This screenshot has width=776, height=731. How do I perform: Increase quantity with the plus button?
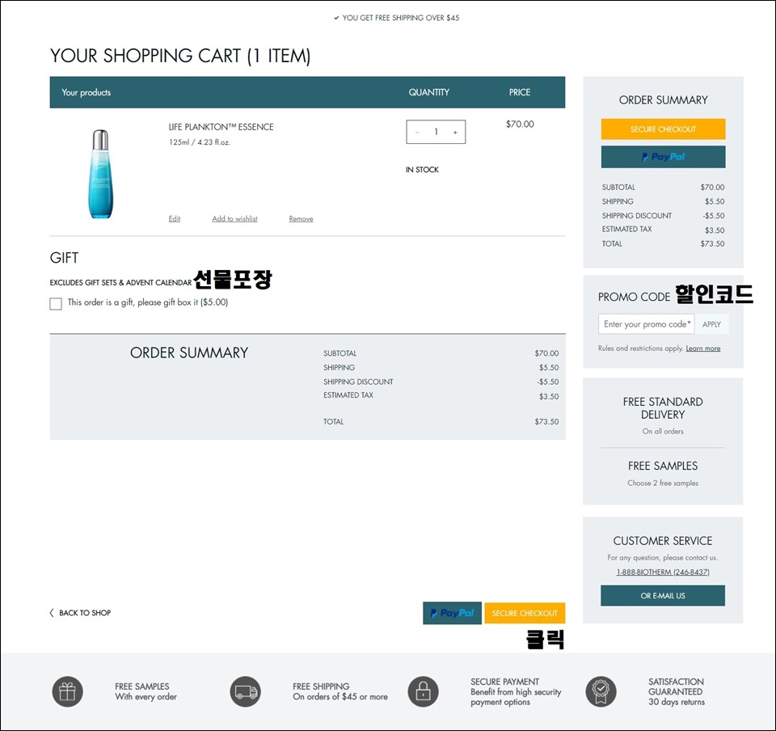point(455,132)
